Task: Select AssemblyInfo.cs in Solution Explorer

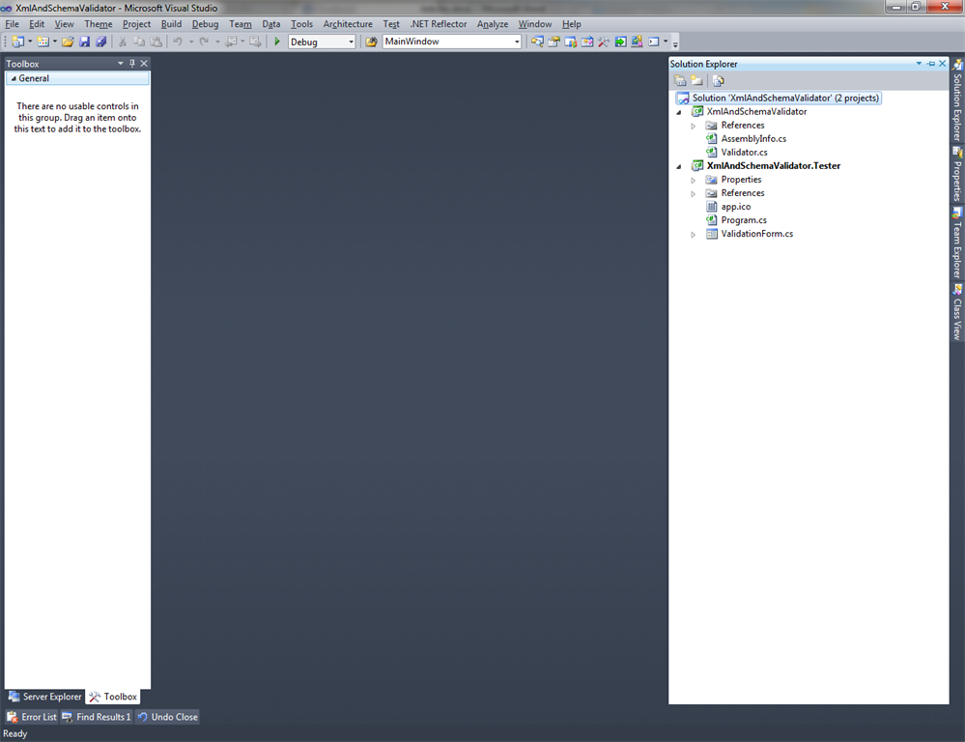Action: click(x=753, y=138)
